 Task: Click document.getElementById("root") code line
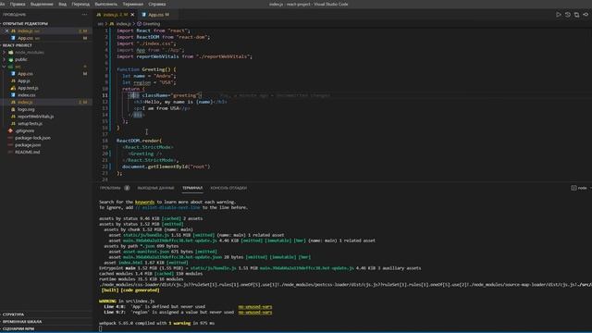tap(166, 166)
